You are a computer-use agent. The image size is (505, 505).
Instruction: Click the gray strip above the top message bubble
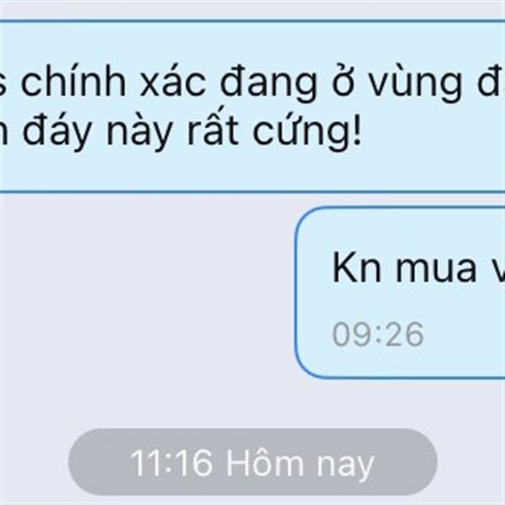(252, 9)
